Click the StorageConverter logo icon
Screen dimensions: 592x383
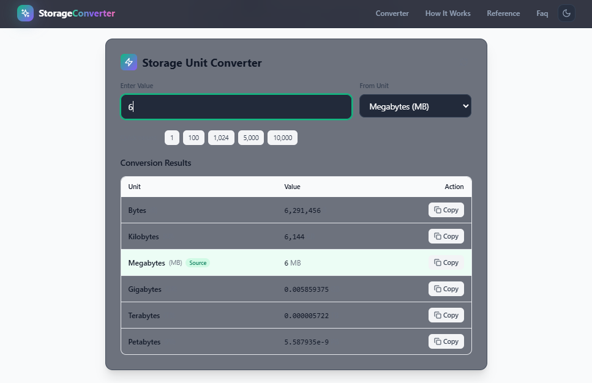click(24, 13)
